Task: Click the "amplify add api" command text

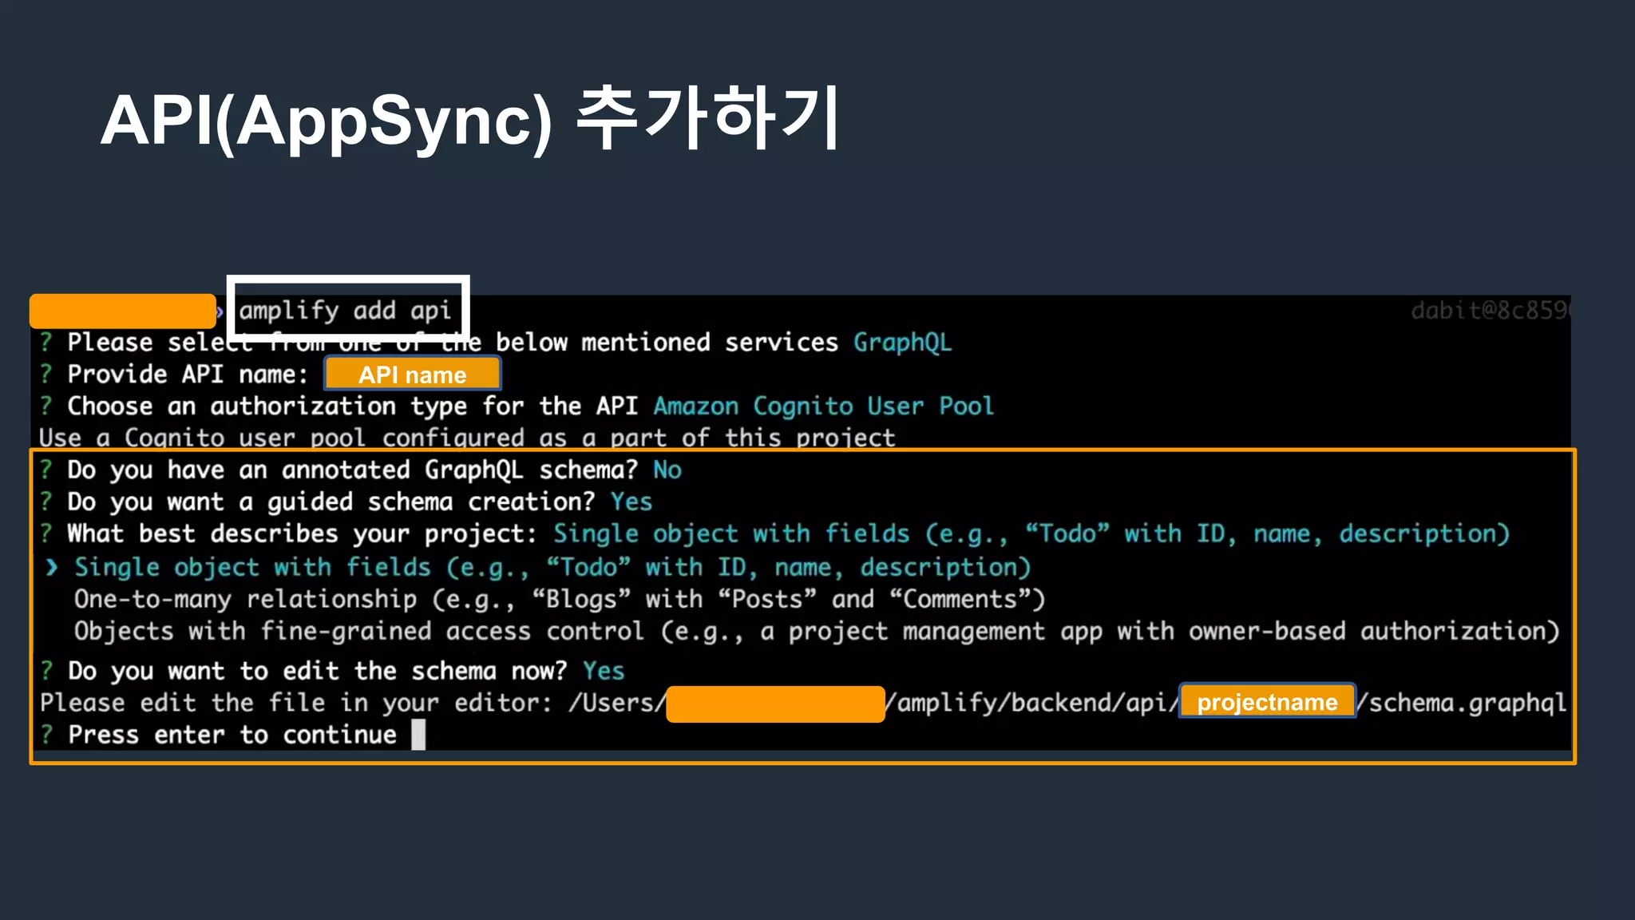Action: 345,310
